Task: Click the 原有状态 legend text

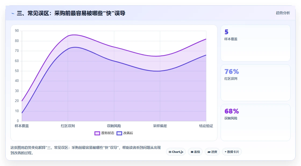Action: [108, 133]
